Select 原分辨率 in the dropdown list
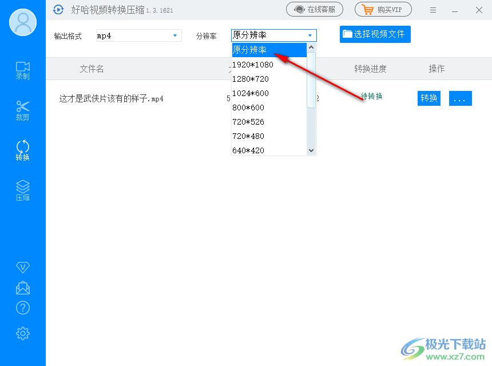The height and width of the screenshot is (366, 492). 269,50
